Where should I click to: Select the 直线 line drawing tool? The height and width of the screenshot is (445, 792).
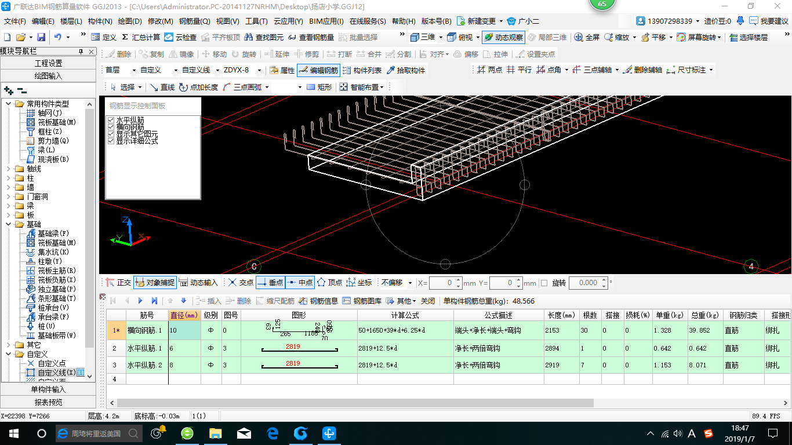pos(162,87)
